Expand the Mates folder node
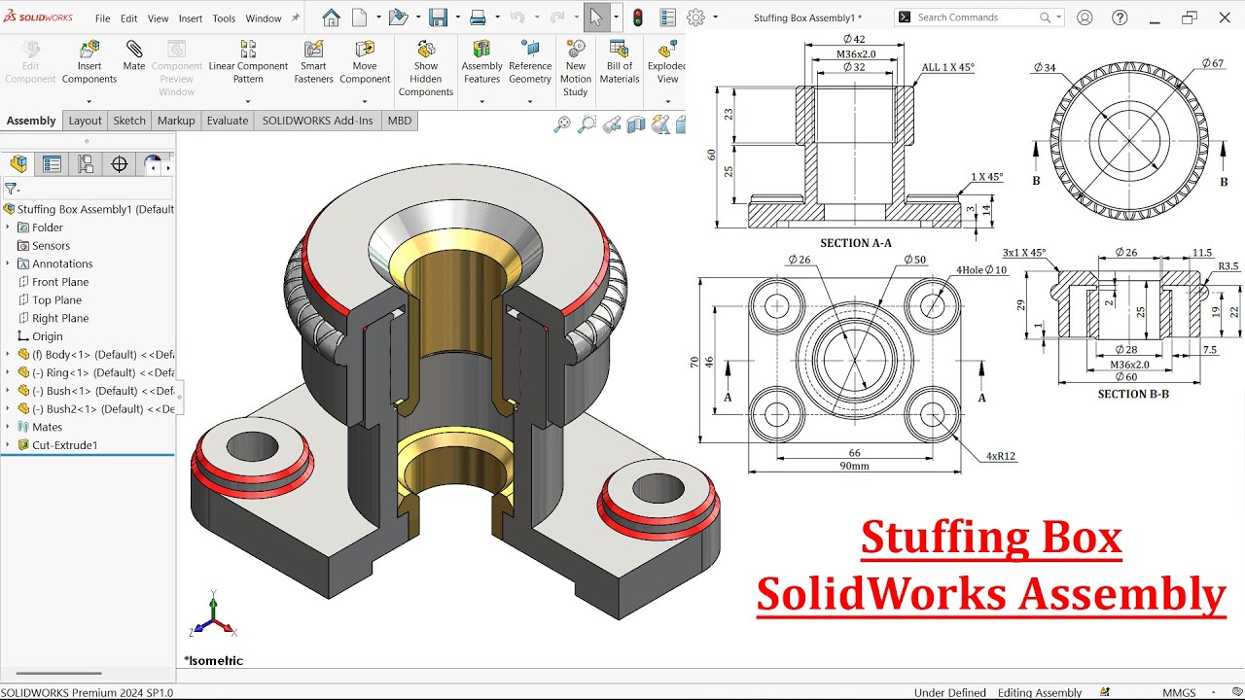The image size is (1245, 700). pos(9,427)
